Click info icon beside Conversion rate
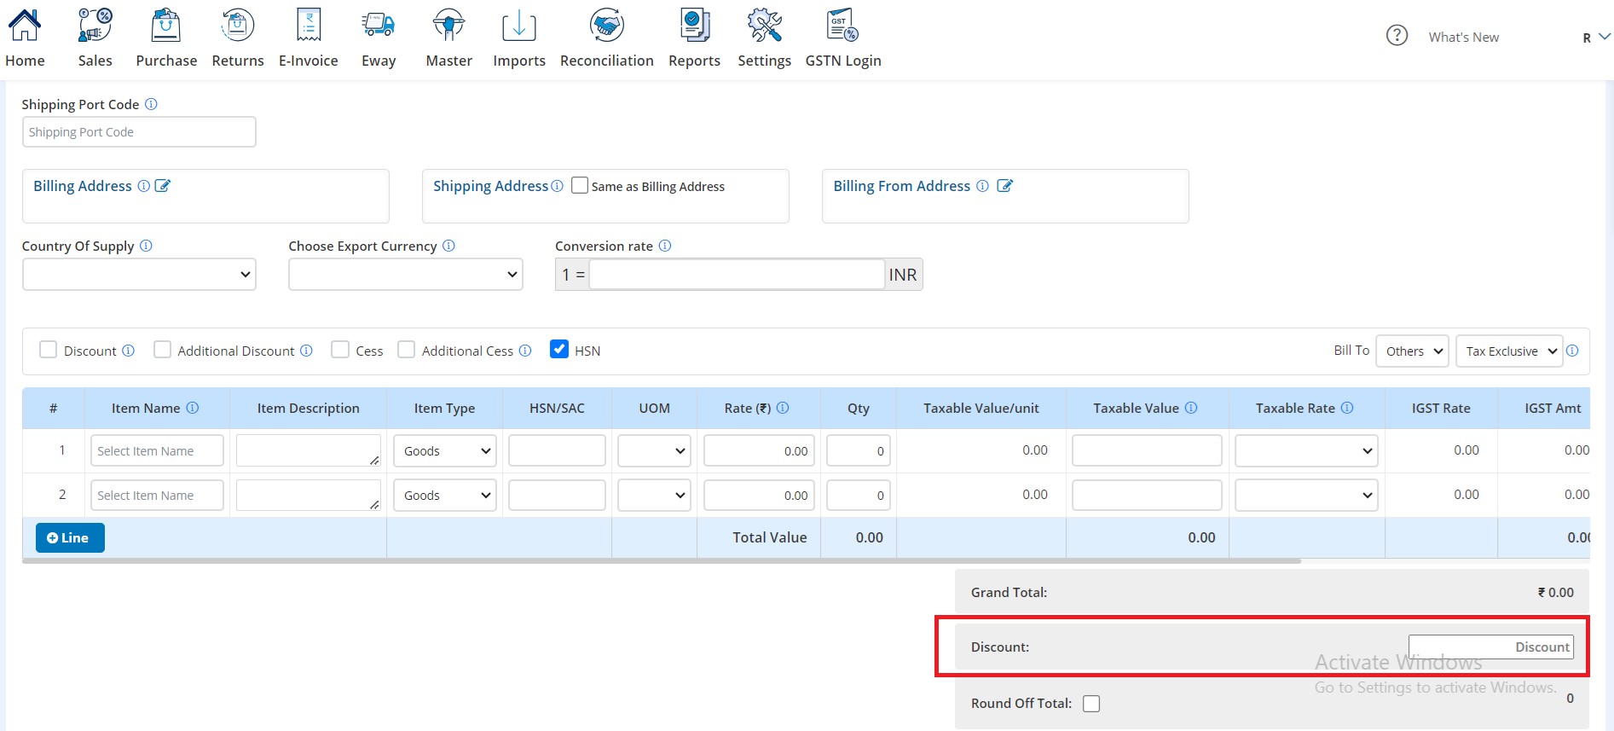 (x=665, y=246)
